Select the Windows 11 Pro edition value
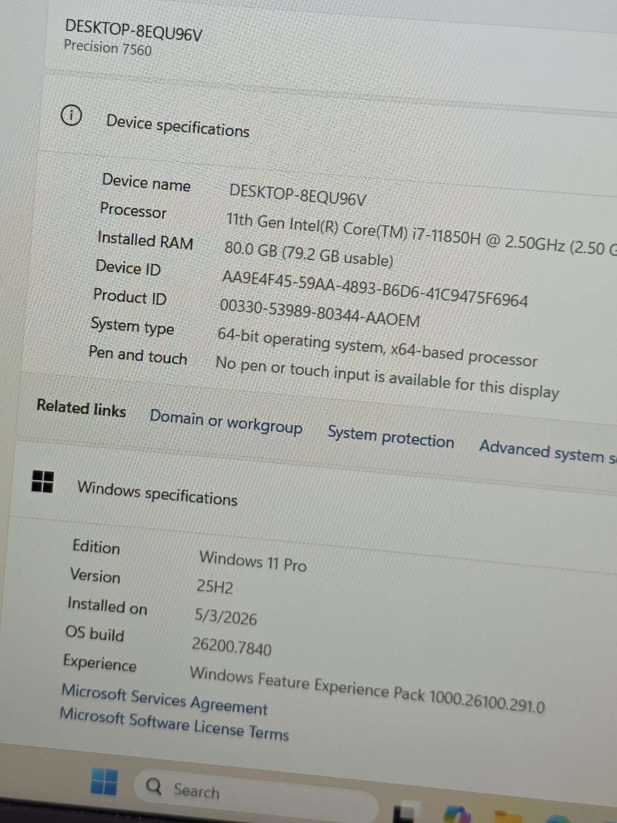The width and height of the screenshot is (617, 823). (x=253, y=560)
